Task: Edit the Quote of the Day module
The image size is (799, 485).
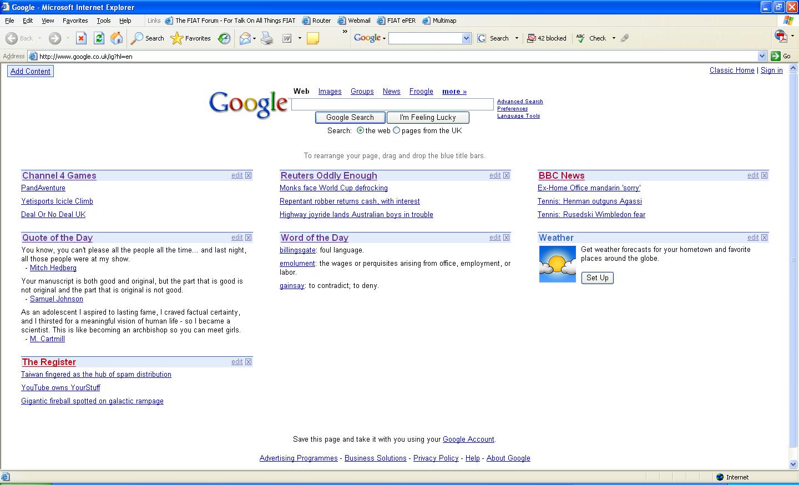Action: [237, 238]
